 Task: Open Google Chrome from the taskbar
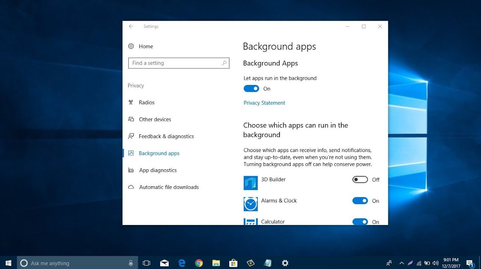tap(199, 263)
